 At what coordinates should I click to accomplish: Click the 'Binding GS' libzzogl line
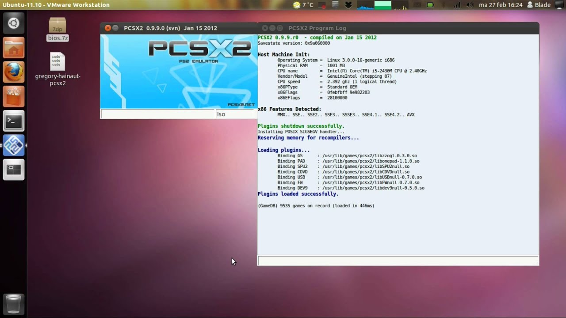point(347,156)
